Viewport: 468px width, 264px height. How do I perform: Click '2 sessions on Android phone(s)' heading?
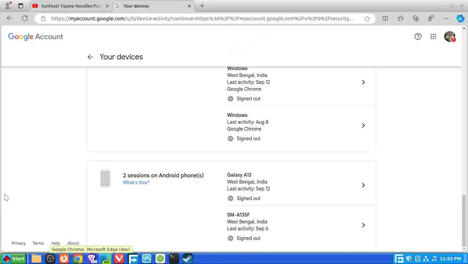pyautogui.click(x=163, y=175)
